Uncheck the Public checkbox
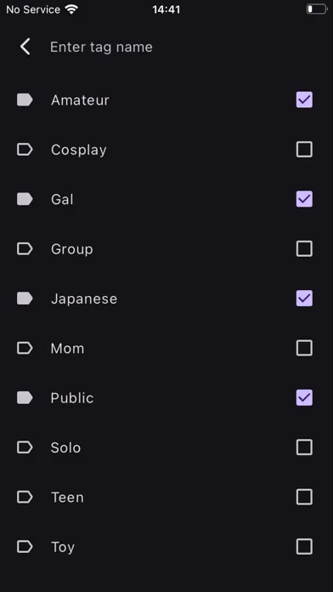The image size is (333, 592). pyautogui.click(x=304, y=398)
